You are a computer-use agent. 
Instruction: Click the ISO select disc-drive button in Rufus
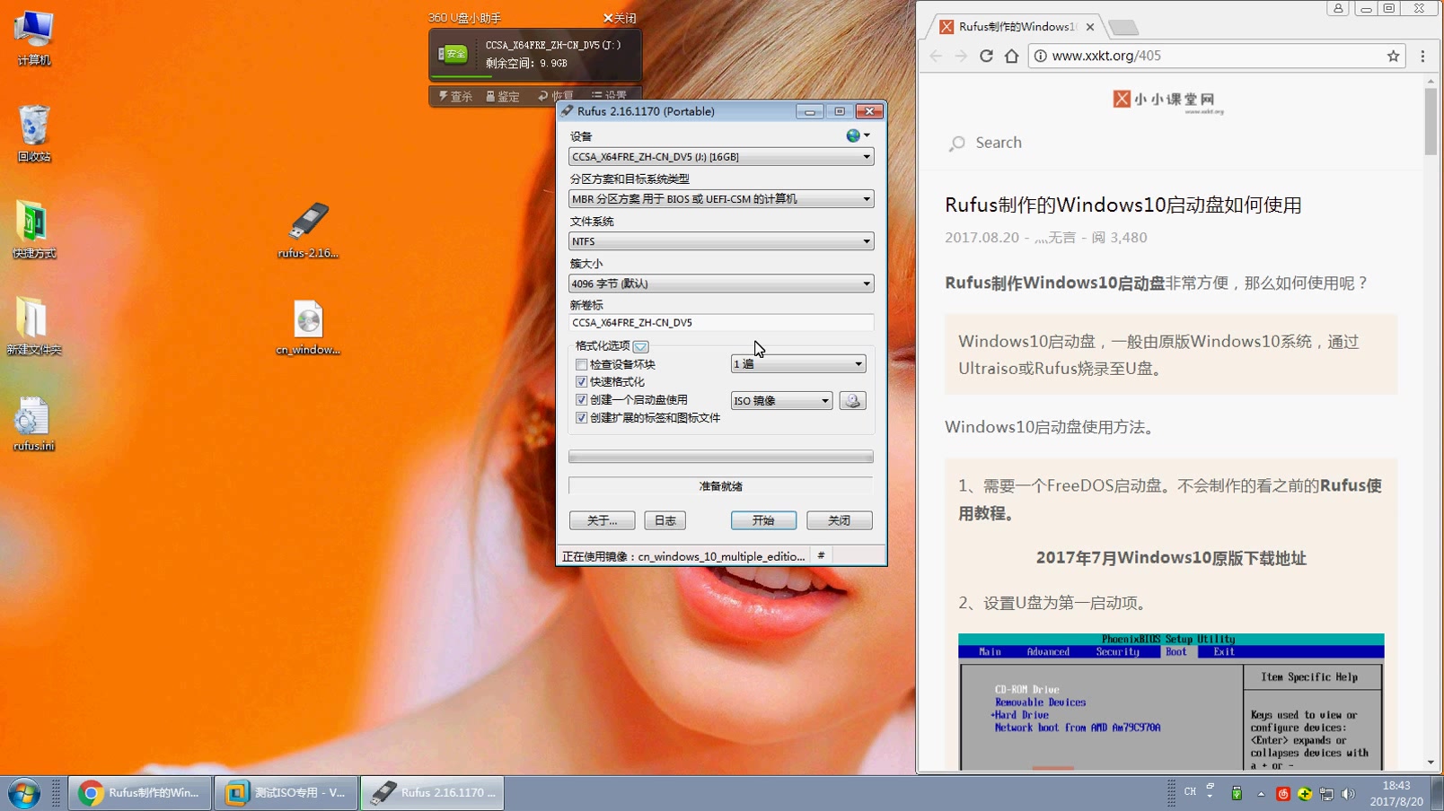pyautogui.click(x=852, y=400)
